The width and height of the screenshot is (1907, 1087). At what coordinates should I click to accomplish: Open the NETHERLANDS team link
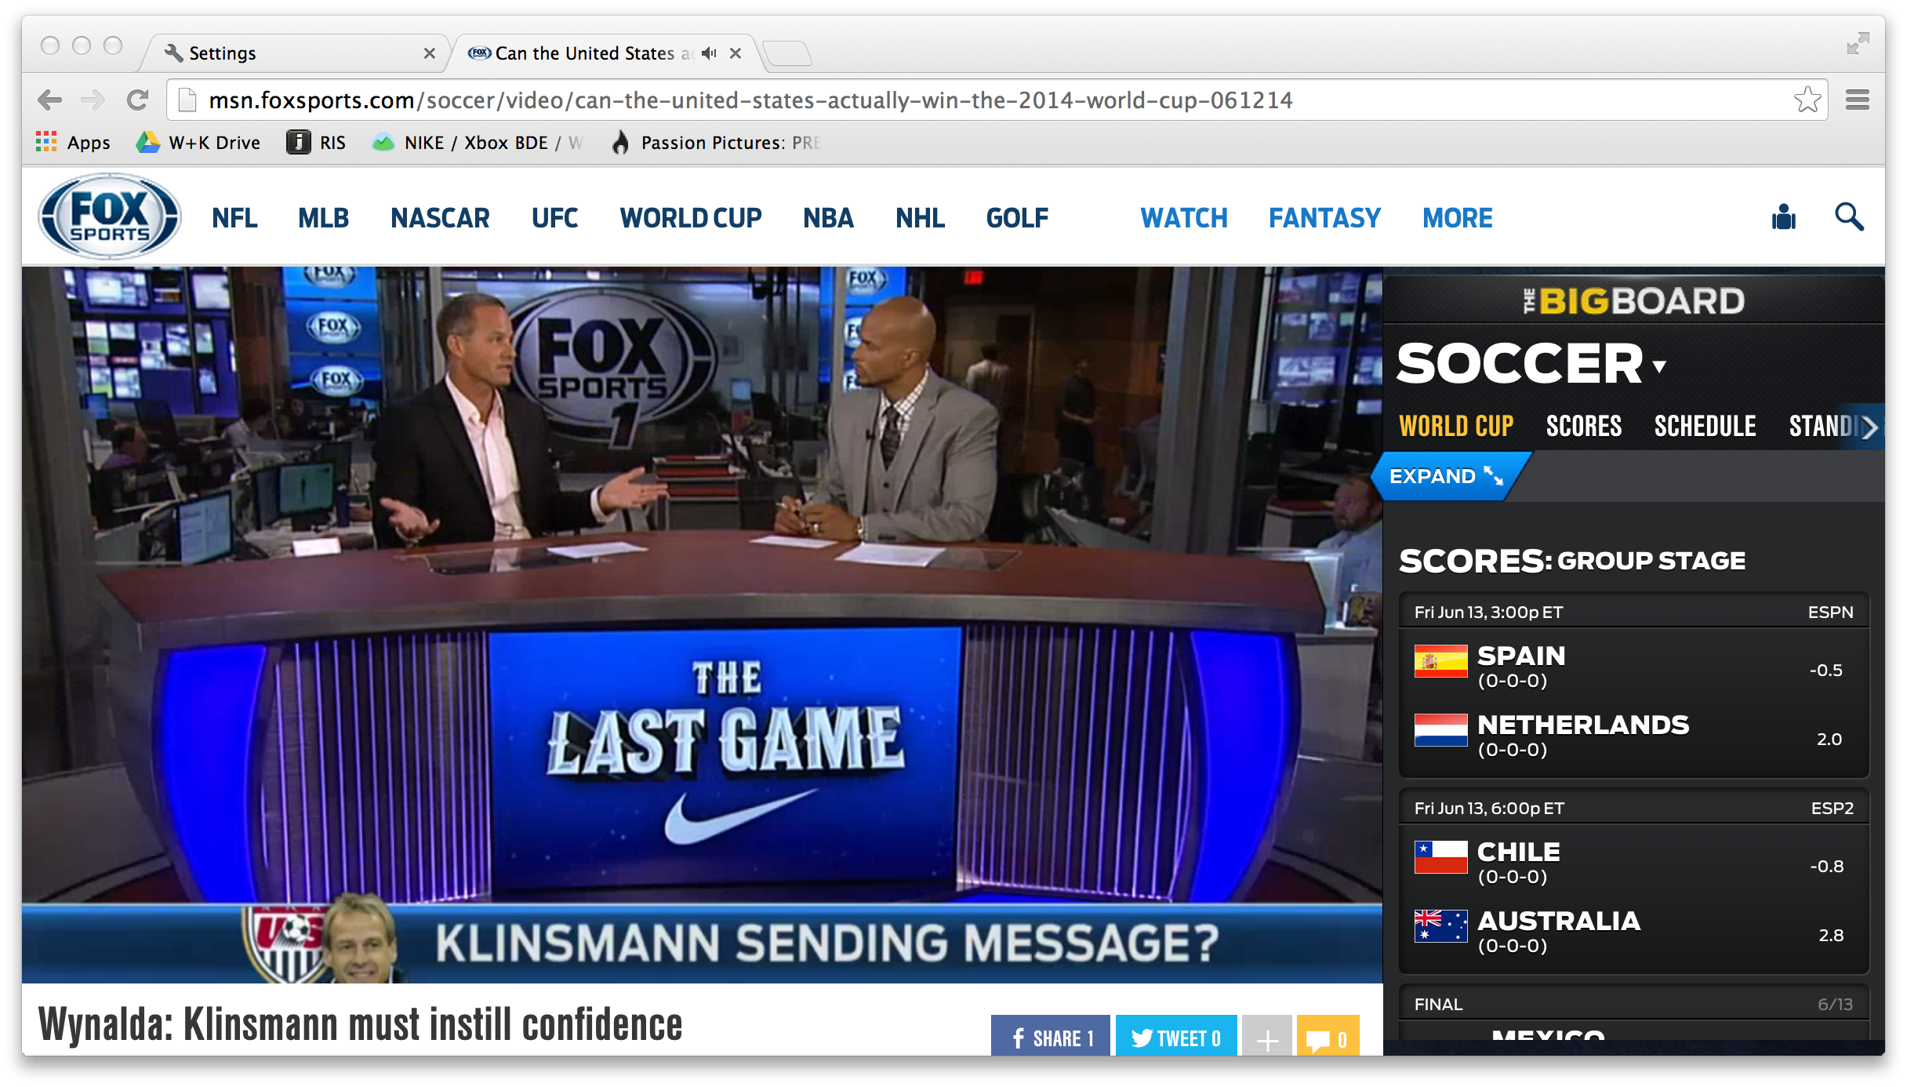1582,725
